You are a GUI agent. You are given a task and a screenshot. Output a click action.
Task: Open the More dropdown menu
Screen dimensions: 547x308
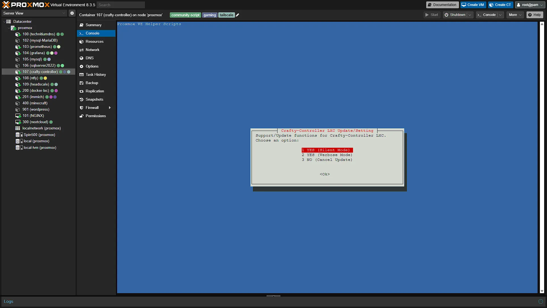click(x=515, y=15)
